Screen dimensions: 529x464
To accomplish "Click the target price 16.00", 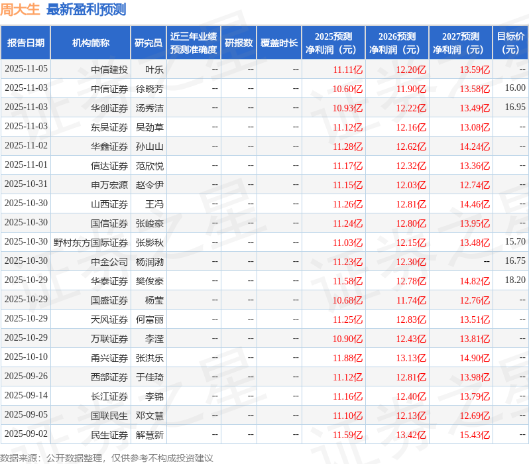I will point(515,88).
